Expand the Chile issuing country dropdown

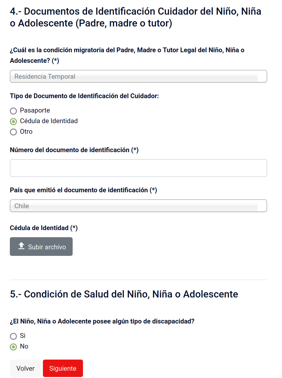pyautogui.click(x=138, y=206)
